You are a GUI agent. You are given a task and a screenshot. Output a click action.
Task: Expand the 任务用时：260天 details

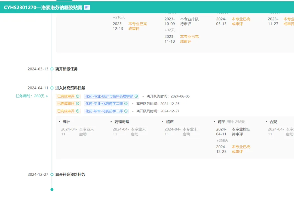[x=32, y=96]
